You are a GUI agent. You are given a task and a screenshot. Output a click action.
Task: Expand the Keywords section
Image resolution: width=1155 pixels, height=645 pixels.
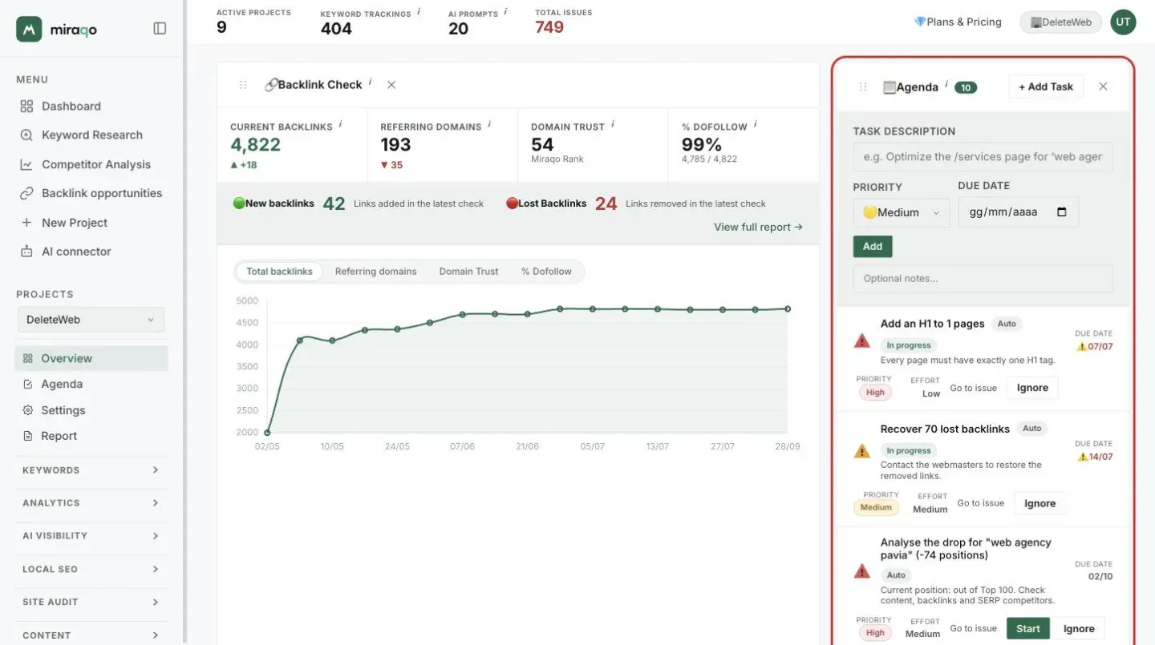coord(91,470)
